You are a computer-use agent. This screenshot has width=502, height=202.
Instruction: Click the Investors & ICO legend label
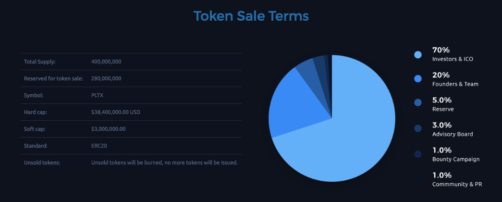tap(453, 59)
